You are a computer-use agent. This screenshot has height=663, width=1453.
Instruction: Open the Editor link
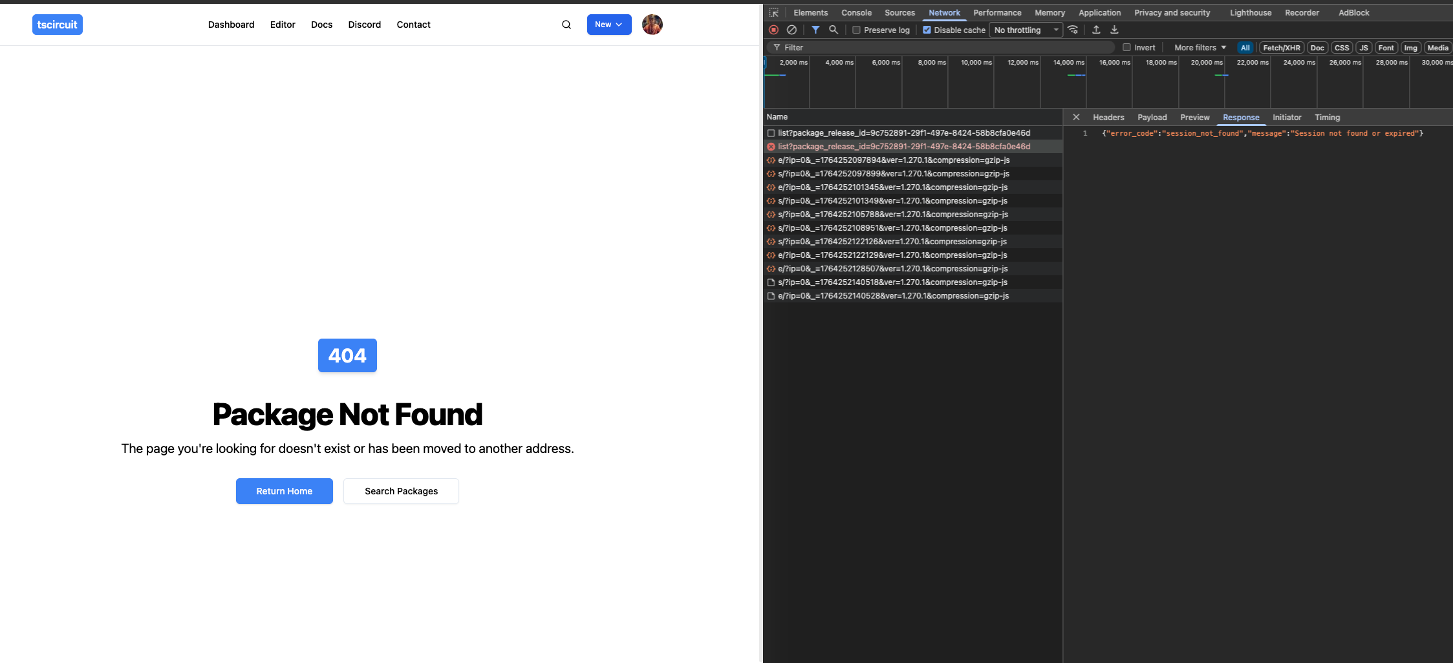pos(283,25)
